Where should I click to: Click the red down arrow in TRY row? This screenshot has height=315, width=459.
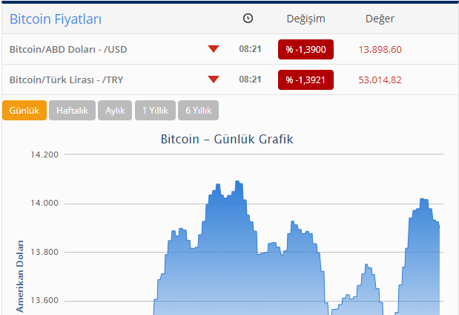(214, 79)
